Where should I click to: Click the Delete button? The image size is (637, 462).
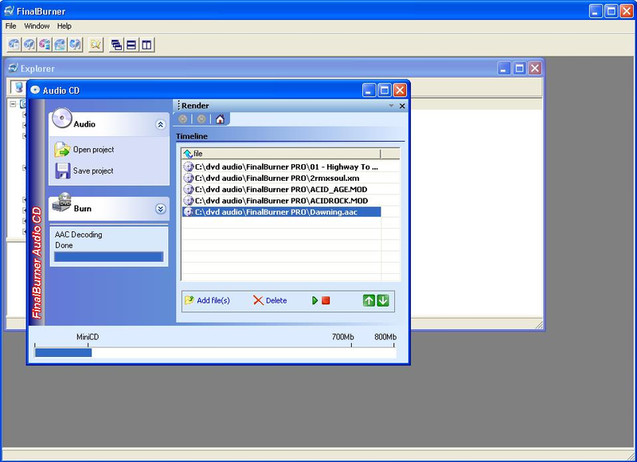coord(270,300)
